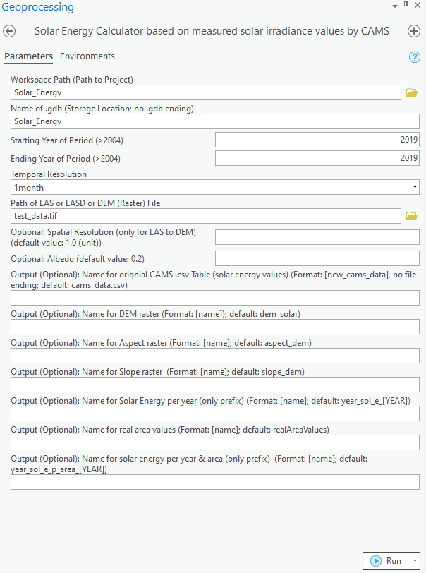Viewport: 426px width, 573px height.
Task: Select the Parameters tab
Action: point(28,56)
